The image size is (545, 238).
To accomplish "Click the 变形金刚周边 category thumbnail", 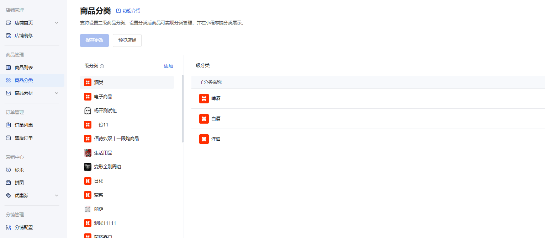I will click(x=88, y=167).
